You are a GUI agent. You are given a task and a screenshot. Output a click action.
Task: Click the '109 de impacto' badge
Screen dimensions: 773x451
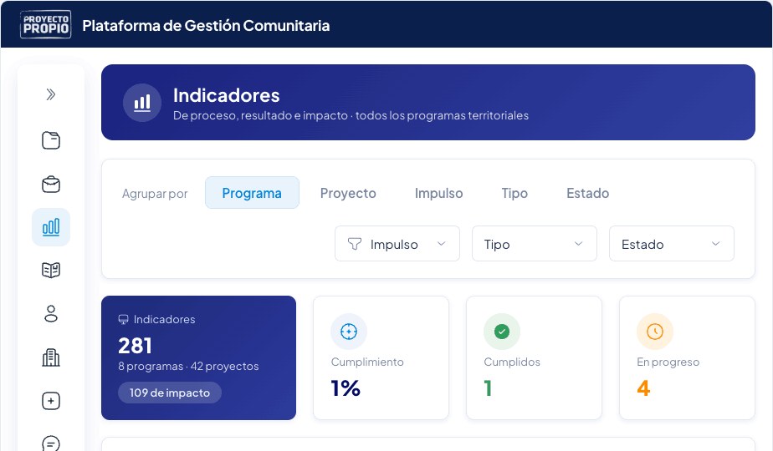point(170,393)
